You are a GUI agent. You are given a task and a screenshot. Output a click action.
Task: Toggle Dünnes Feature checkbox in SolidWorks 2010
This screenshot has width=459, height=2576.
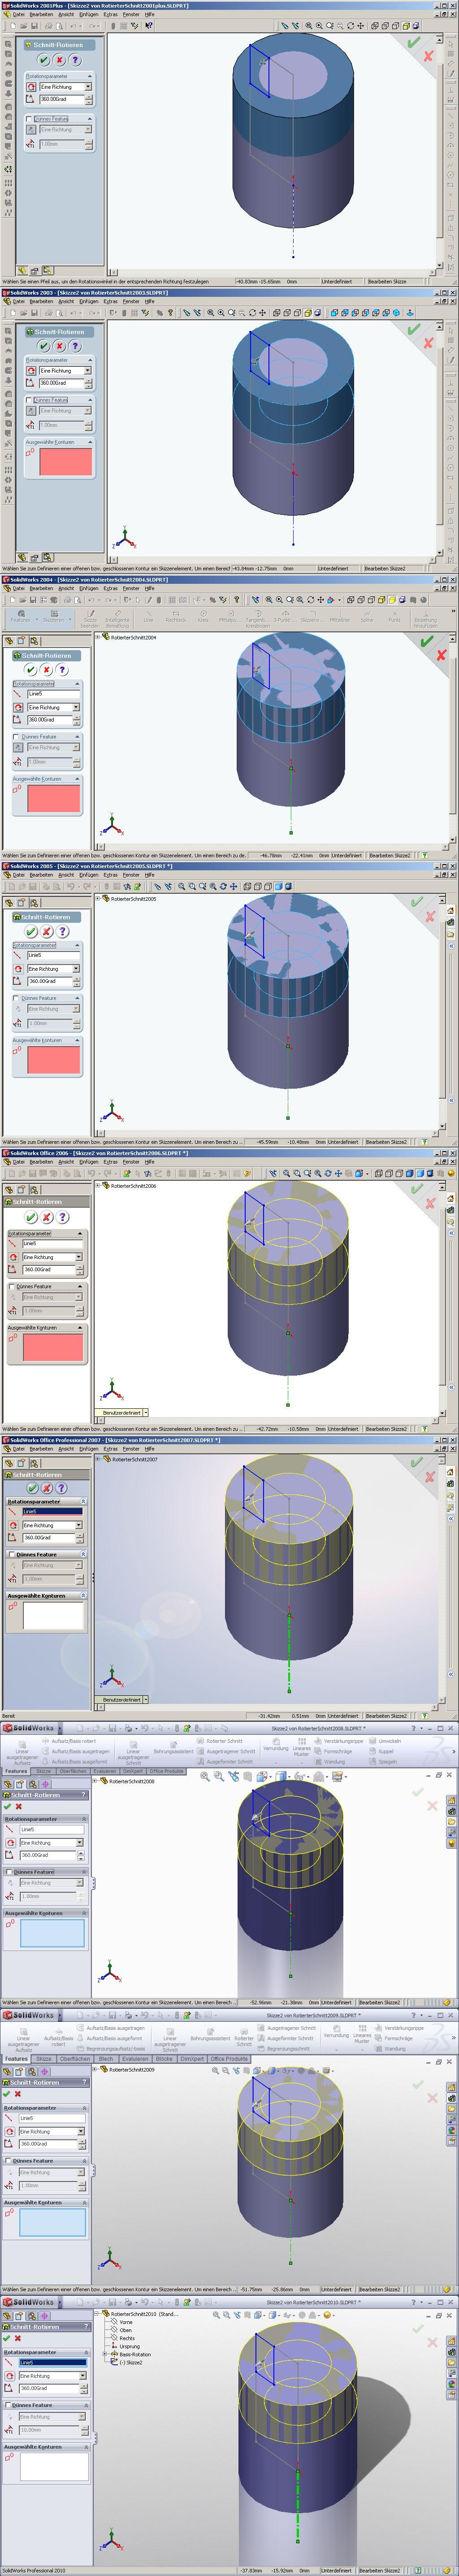(9, 2405)
